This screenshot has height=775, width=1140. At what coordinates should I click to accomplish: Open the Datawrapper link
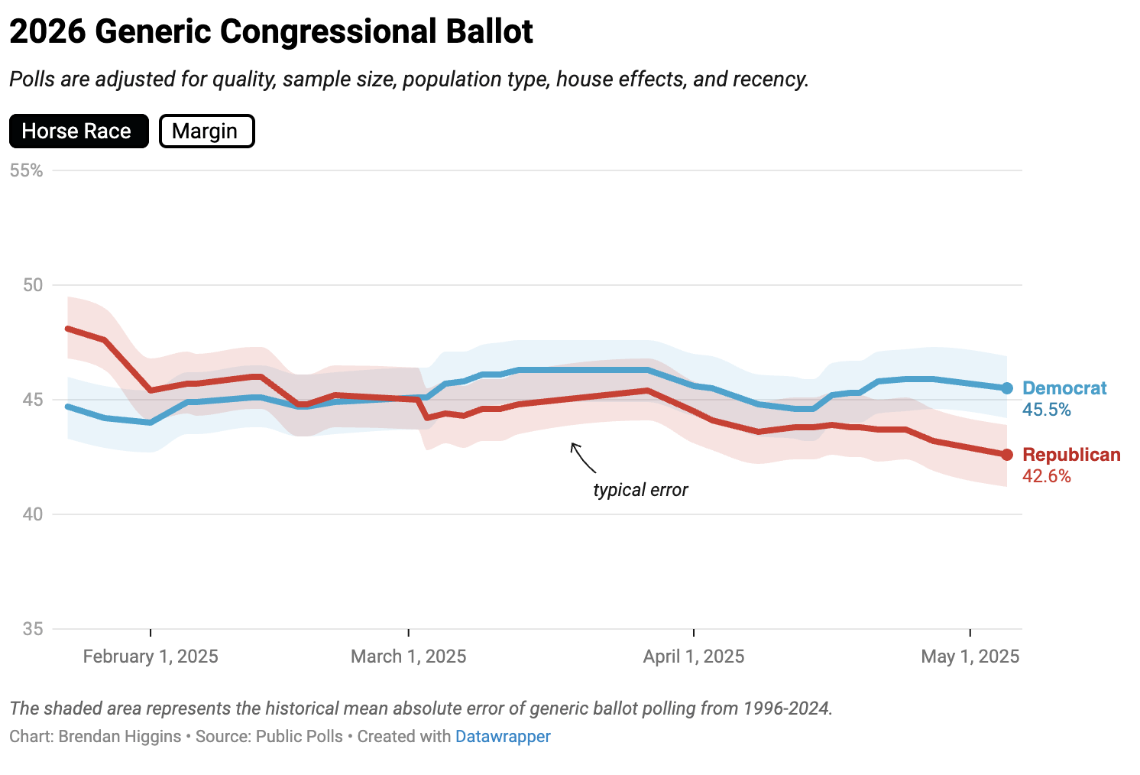[x=503, y=737]
